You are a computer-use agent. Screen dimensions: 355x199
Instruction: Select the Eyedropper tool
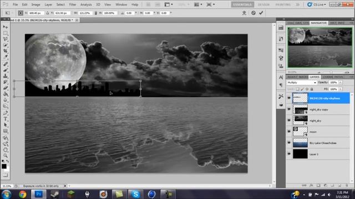pos(6,57)
